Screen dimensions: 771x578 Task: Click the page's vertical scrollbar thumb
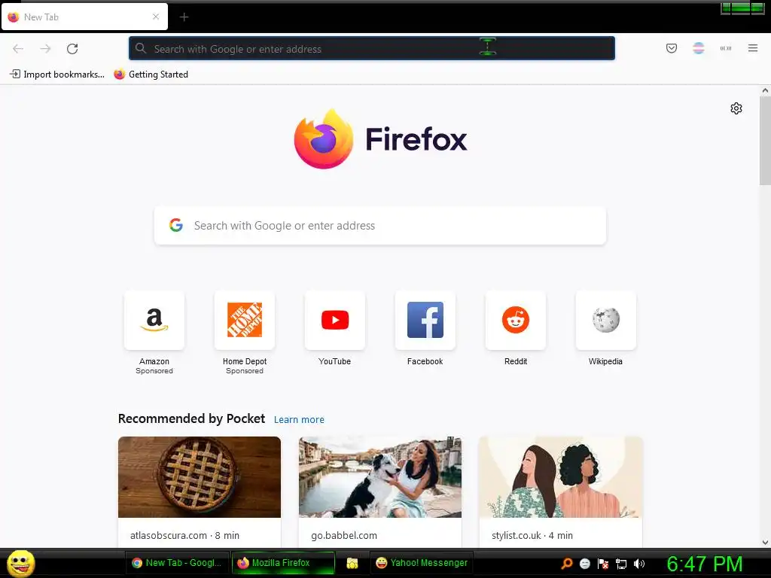765,141
